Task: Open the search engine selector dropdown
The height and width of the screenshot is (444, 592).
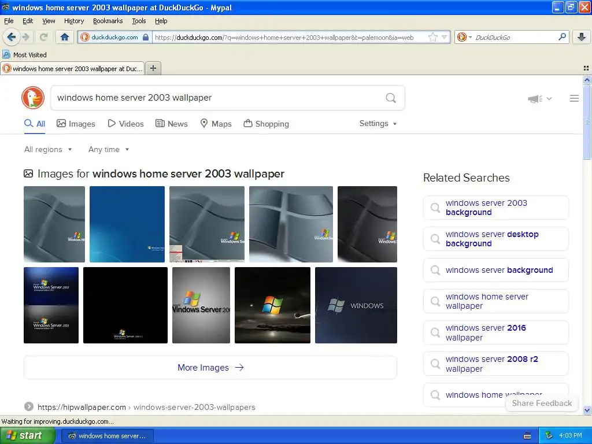Action: 464,37
